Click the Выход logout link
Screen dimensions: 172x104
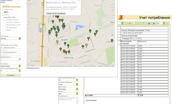(x=3, y=2)
